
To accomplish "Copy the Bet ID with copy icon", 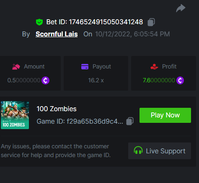I will (151, 22).
